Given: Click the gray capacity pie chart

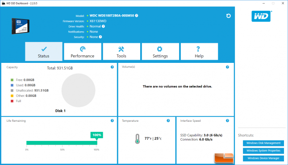Looking at the screenshot, I should coord(79,90).
